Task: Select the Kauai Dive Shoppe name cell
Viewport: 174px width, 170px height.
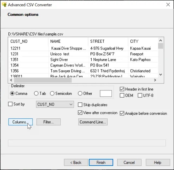Action: [68, 48]
